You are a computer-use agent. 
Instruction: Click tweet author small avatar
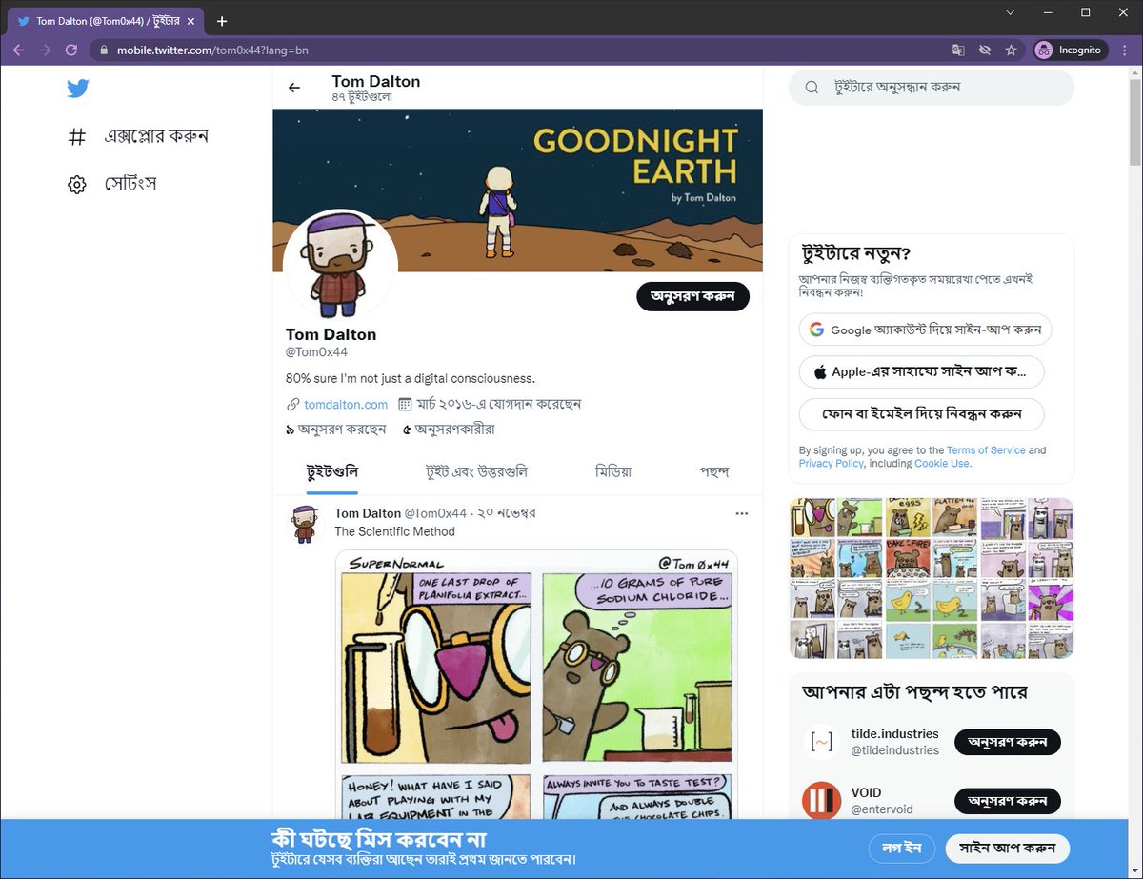(x=305, y=525)
